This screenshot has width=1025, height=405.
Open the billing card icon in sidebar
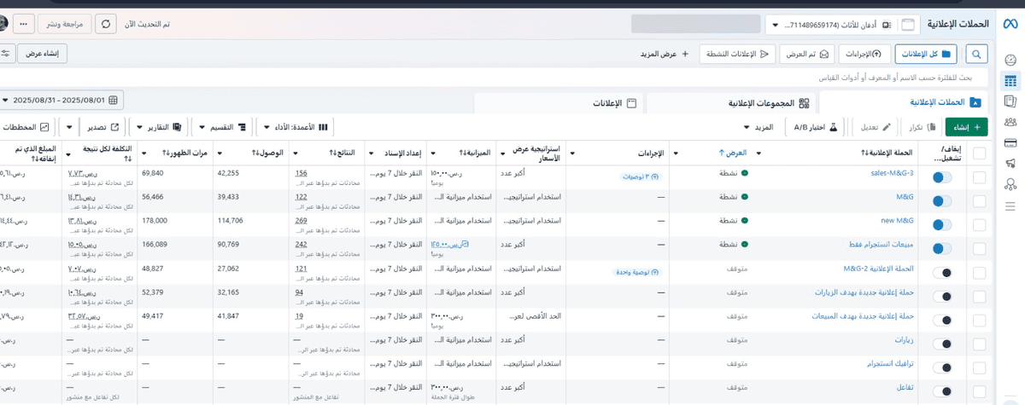coord(1010,142)
